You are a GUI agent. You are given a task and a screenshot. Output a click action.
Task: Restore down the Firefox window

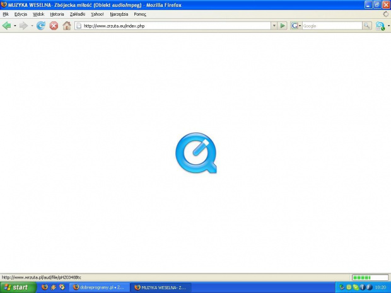[377, 5]
